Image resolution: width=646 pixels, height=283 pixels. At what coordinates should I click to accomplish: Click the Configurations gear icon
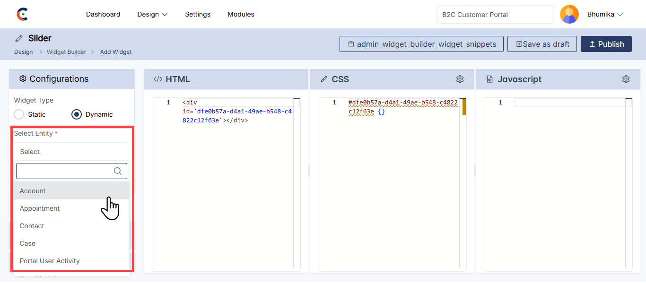(22, 79)
